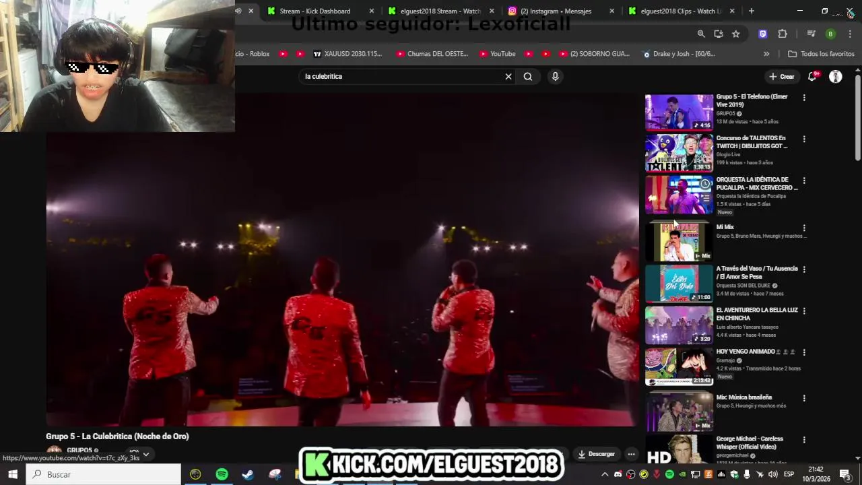Screen dimensions: 862x485
Task: Open the Chrome three-dot menu
Action: (x=850, y=34)
